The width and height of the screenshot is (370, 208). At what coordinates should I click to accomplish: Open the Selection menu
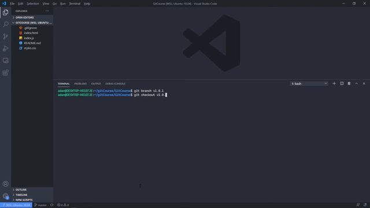click(33, 3)
